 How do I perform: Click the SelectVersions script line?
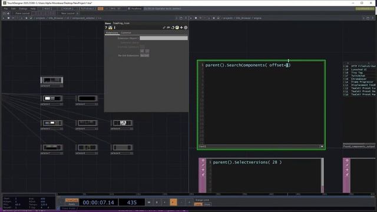click(247, 163)
